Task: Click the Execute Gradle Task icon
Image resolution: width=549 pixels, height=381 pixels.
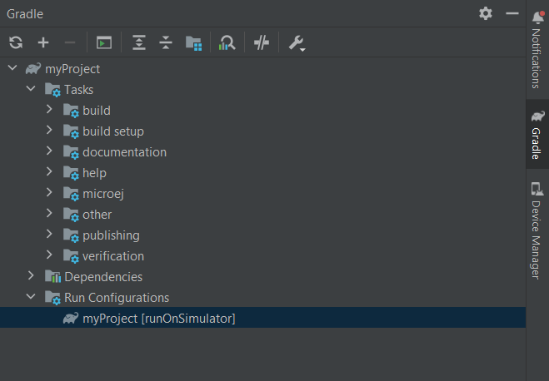Action: (103, 43)
